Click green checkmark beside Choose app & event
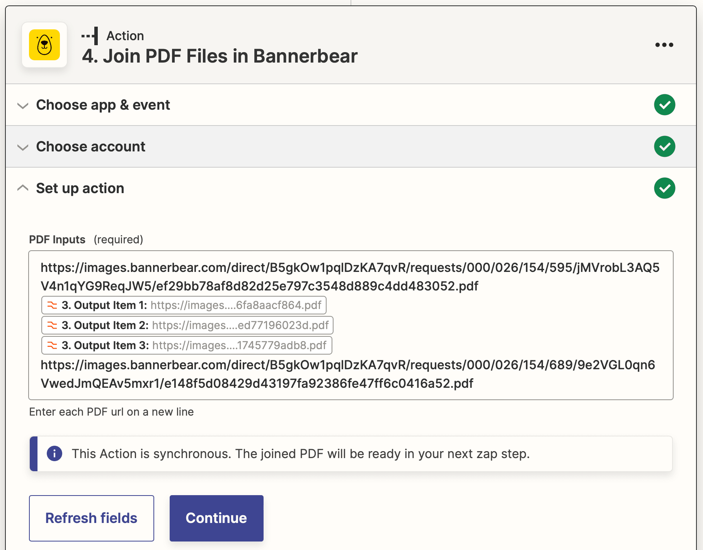This screenshot has width=703, height=550. [664, 105]
